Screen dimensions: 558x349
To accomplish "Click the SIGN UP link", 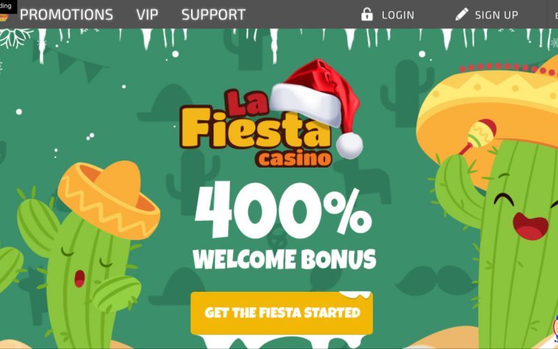I will pyautogui.click(x=497, y=15).
